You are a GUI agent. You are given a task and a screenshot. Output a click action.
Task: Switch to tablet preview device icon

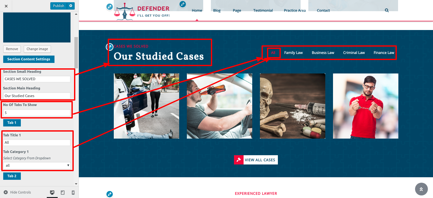(x=62, y=192)
